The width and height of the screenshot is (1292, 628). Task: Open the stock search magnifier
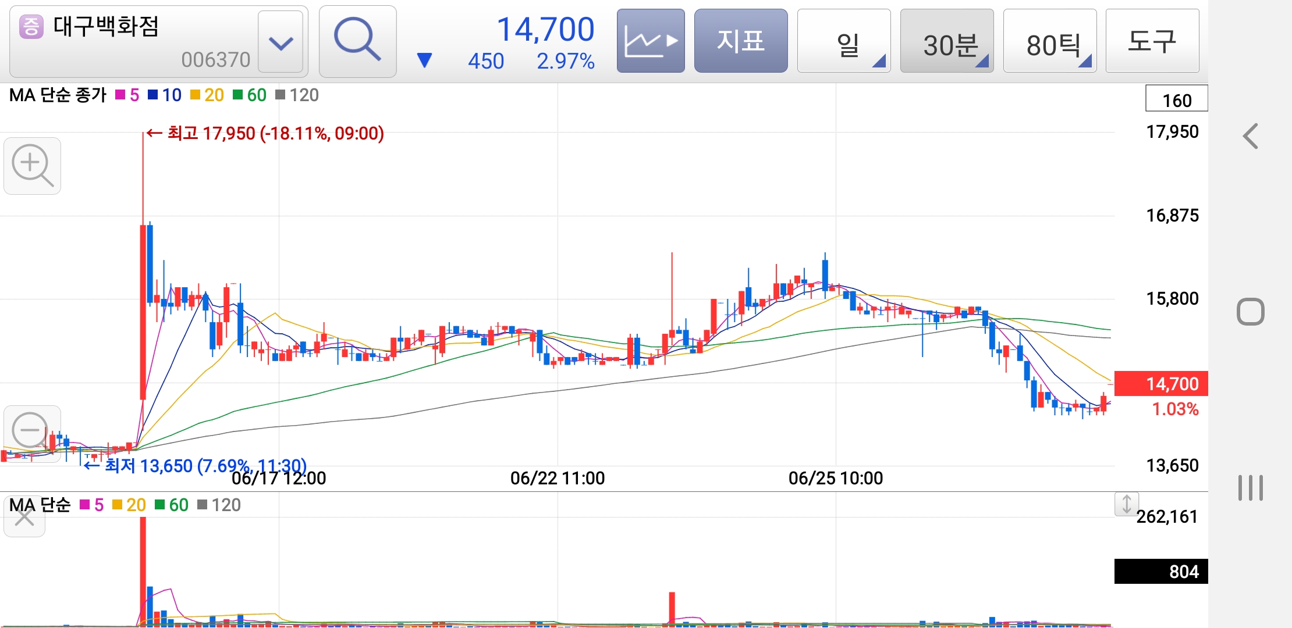tap(357, 41)
